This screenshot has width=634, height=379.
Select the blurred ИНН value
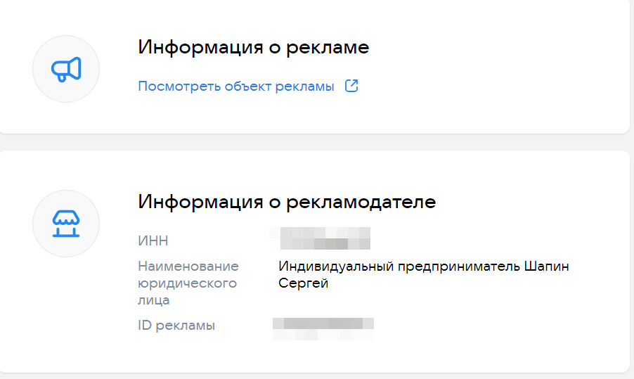tap(321, 238)
